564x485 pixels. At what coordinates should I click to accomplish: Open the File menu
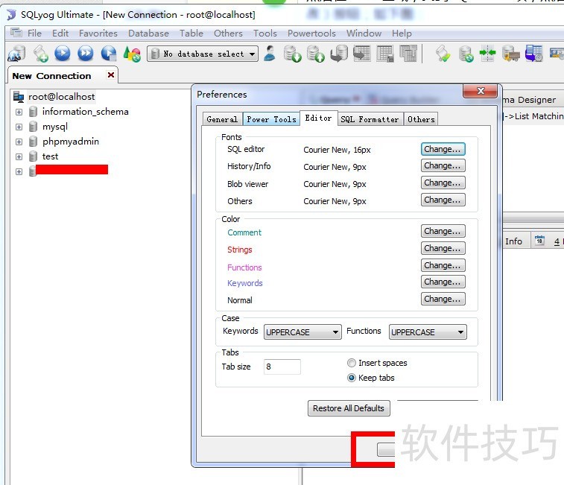tap(34, 33)
